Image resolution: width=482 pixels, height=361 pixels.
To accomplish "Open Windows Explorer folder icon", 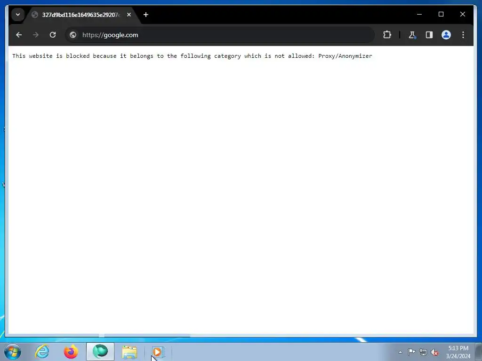I will (129, 352).
